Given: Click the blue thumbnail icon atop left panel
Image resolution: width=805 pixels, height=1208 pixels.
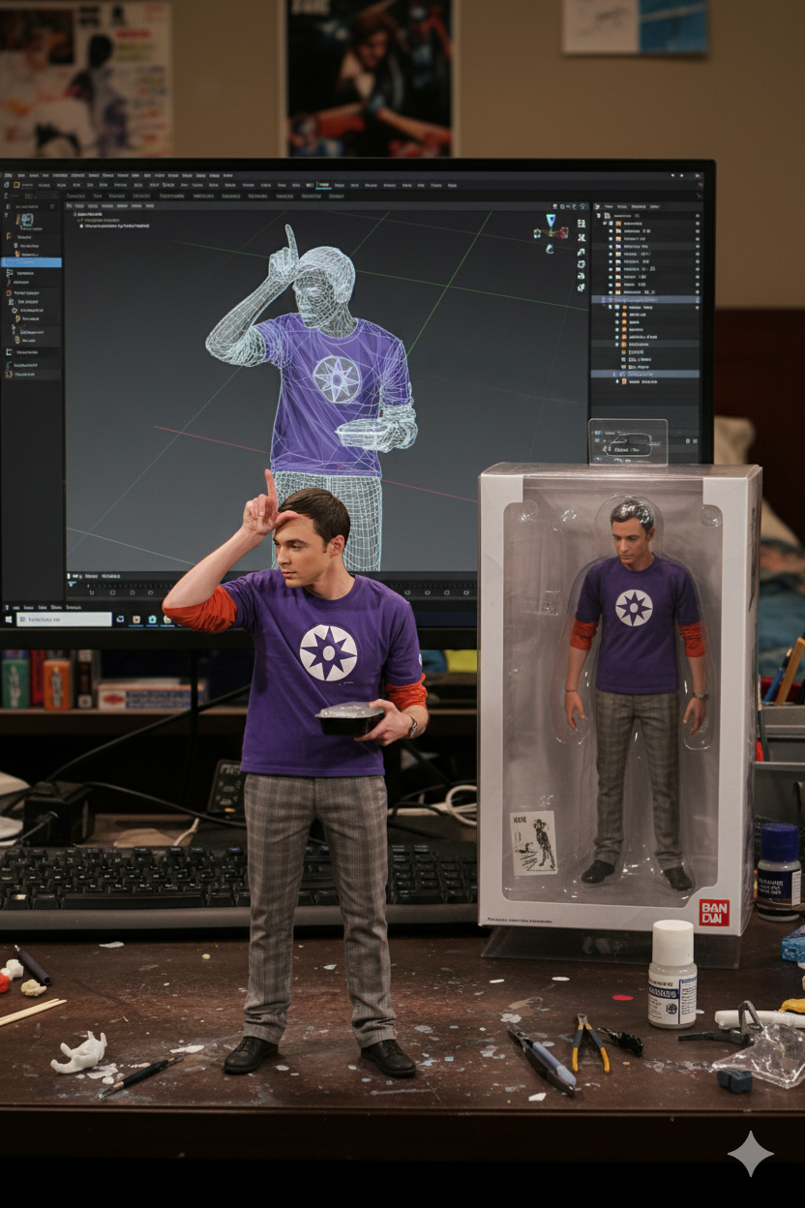Looking at the screenshot, I should click(25, 220).
